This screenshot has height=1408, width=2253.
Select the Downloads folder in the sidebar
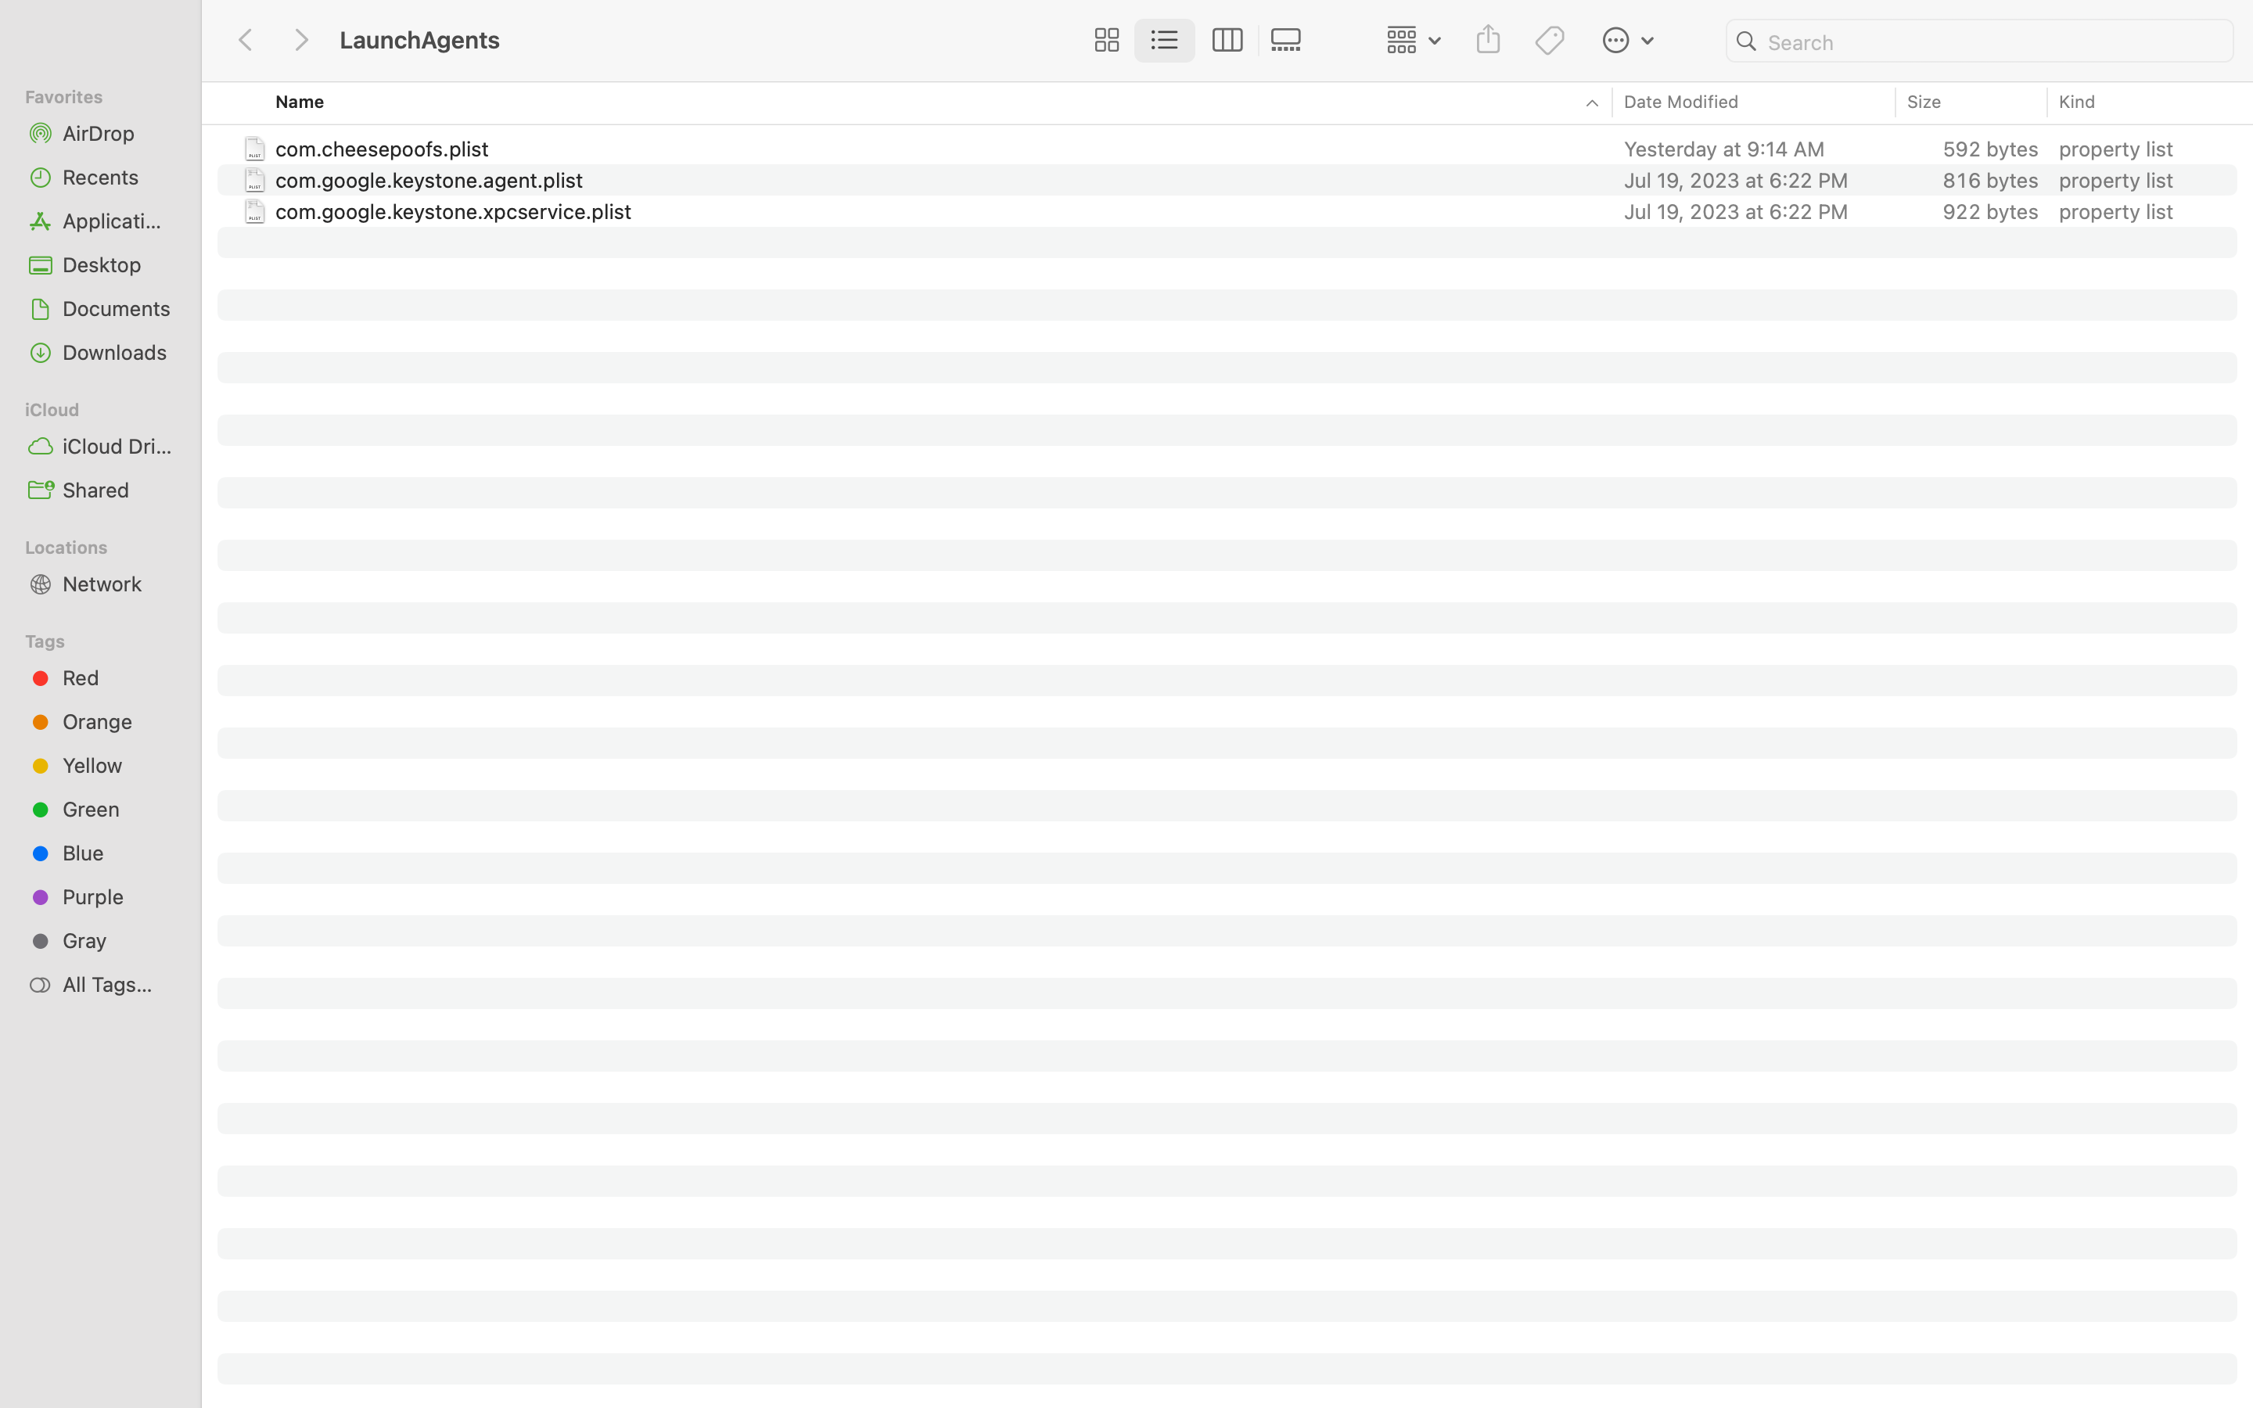pos(114,352)
